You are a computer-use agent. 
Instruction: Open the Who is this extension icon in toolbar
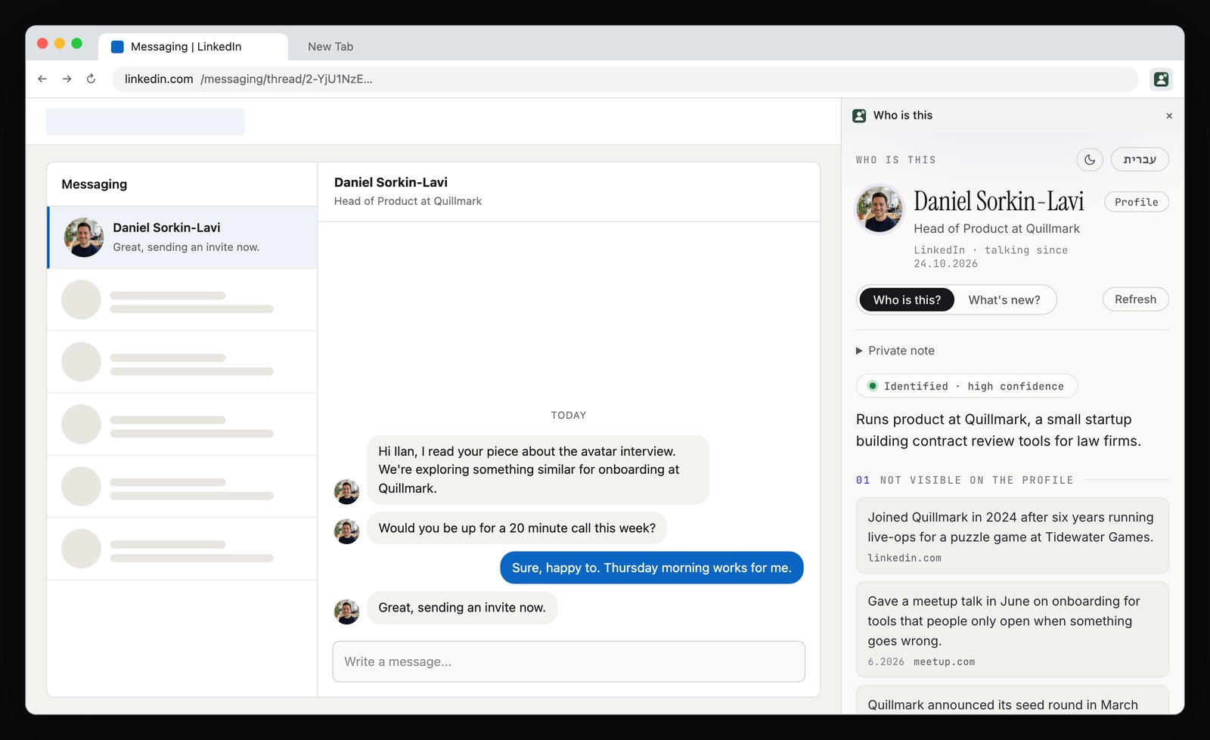coord(1161,79)
